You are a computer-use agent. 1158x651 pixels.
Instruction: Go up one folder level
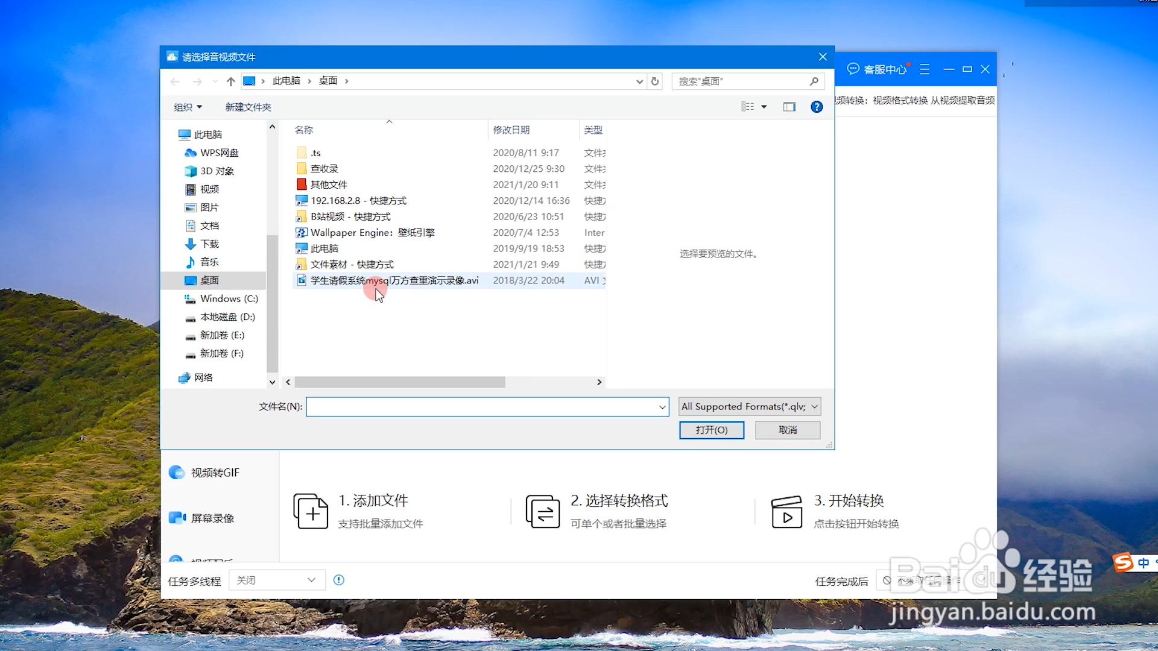point(230,81)
